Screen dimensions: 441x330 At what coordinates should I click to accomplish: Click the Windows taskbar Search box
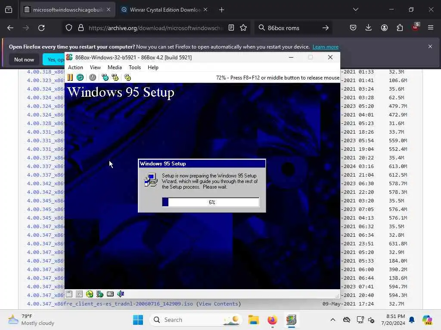(196, 320)
